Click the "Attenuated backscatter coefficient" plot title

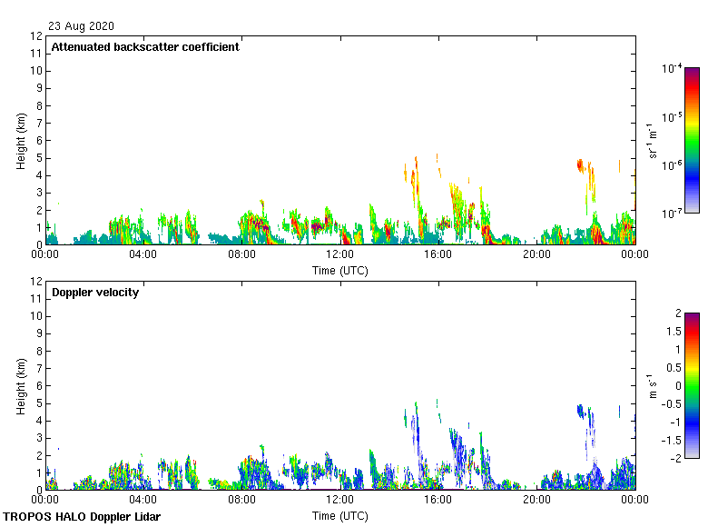pos(145,47)
